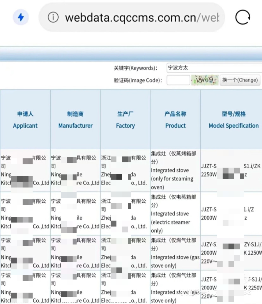Select the model cell showing 2250W in first row
This screenshot has height=304, width=262.
coord(231,171)
